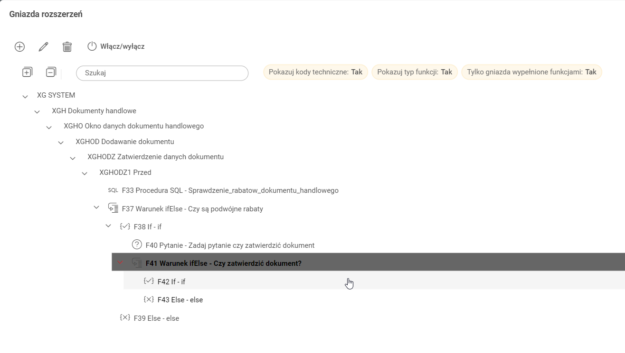Click the Włącz/wyłącz button
This screenshot has width=625, height=353.
coord(116,46)
